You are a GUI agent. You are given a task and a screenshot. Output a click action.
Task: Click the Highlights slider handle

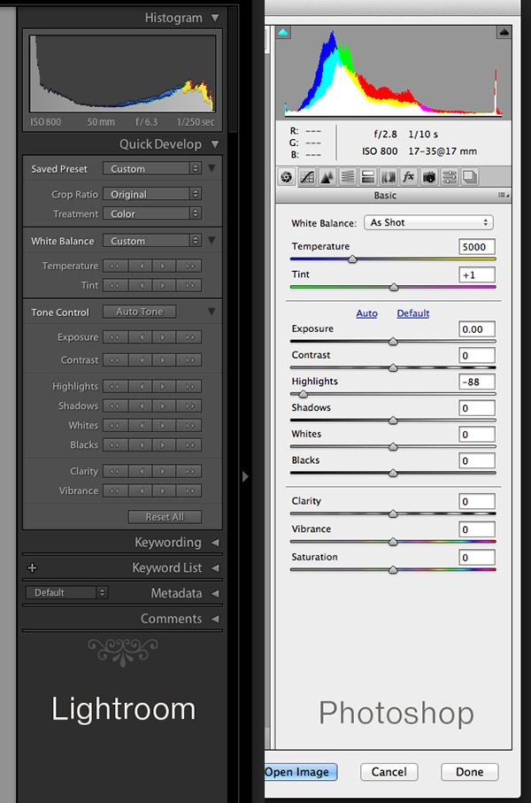click(x=304, y=394)
